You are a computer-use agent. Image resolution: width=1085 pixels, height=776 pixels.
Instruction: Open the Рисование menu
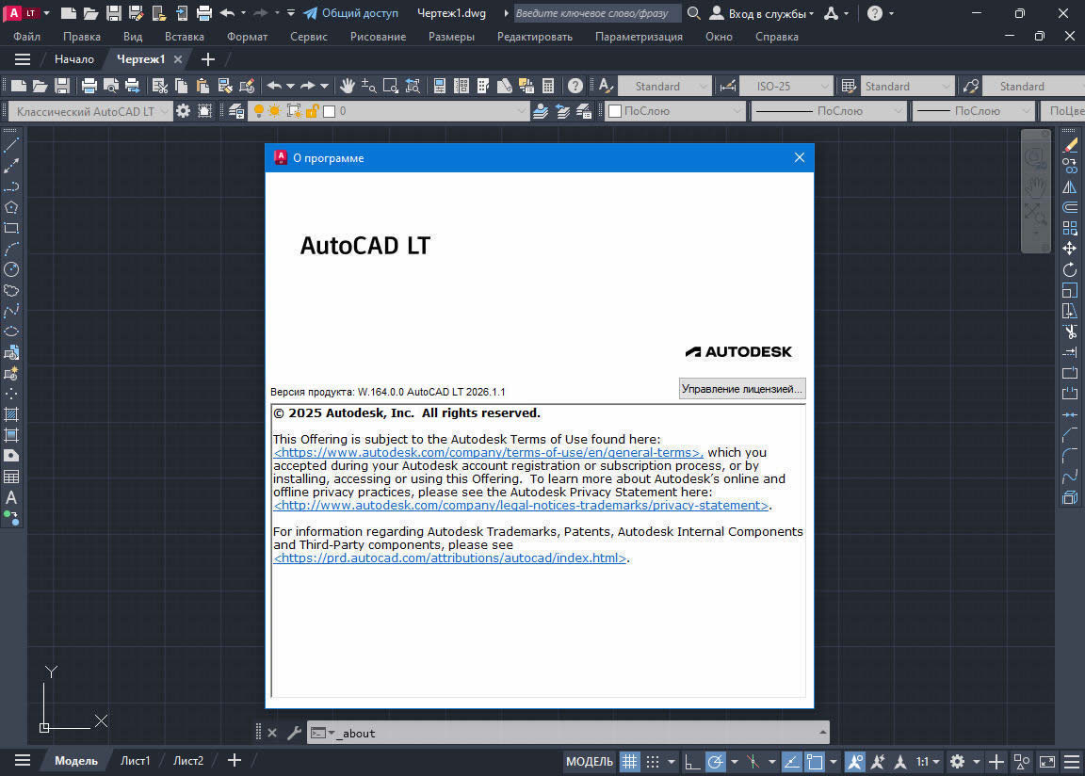(x=378, y=36)
